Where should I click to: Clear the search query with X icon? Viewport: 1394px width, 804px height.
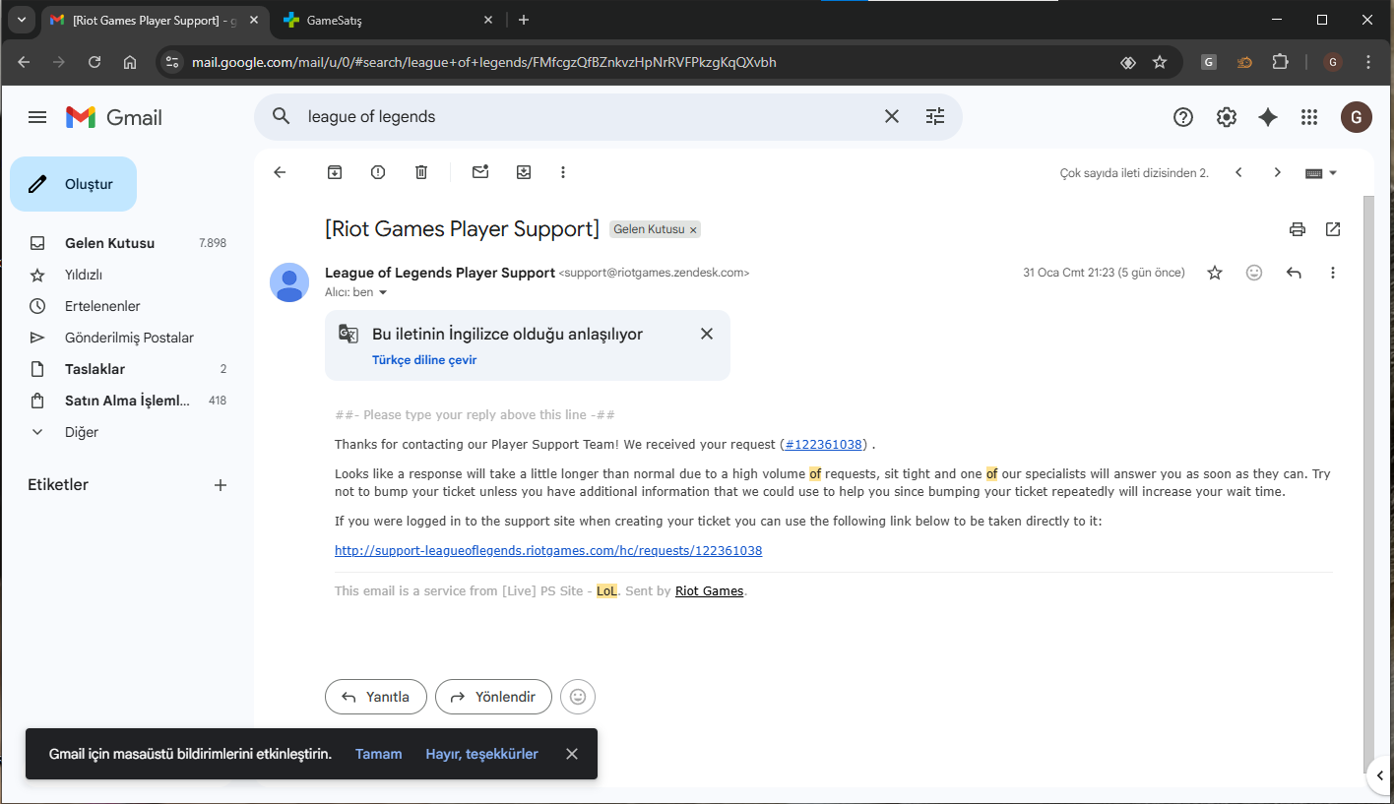892,116
